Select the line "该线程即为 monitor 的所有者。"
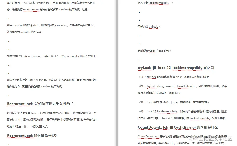 tap(25, 32)
